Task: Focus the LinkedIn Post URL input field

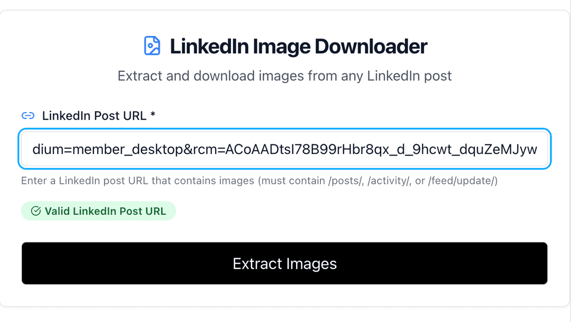Action: tap(284, 149)
